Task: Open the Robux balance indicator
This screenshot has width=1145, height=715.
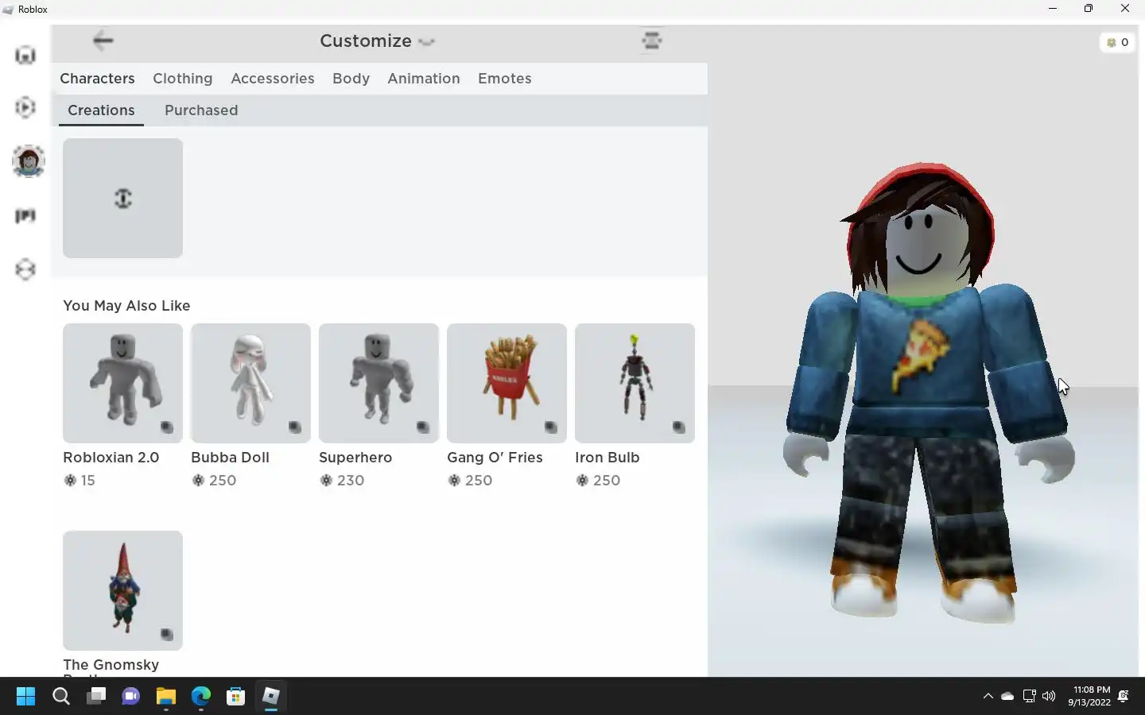Action: coord(1118,42)
